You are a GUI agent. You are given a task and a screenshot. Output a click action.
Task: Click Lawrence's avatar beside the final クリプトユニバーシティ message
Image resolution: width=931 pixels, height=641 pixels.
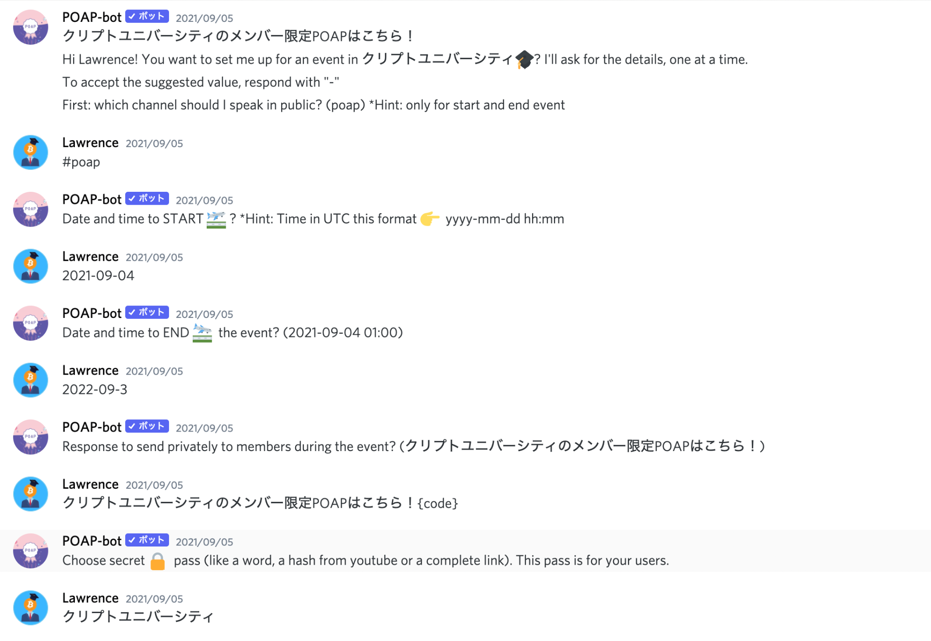(x=31, y=607)
